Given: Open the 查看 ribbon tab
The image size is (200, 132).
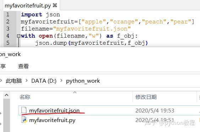Looking at the screenshot, I should point(23,66).
